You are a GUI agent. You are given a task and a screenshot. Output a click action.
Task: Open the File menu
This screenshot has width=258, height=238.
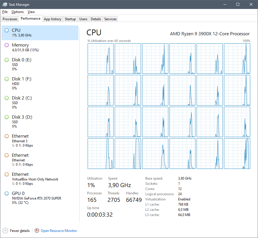[5, 12]
